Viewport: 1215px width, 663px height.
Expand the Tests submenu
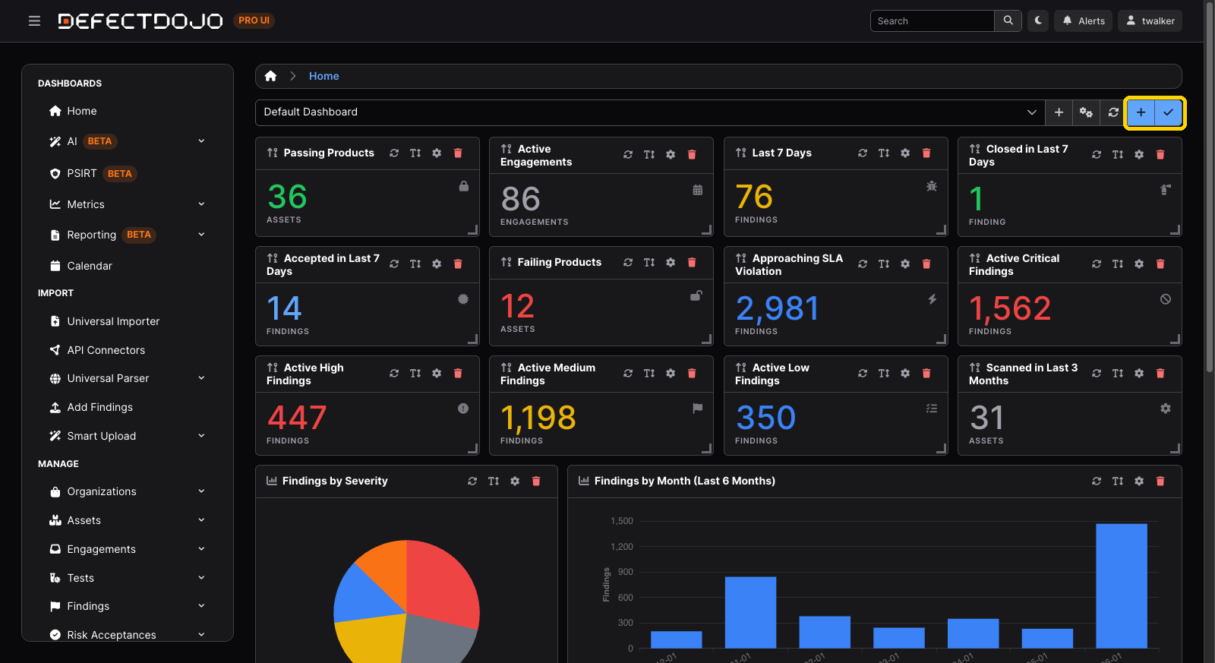tap(128, 578)
